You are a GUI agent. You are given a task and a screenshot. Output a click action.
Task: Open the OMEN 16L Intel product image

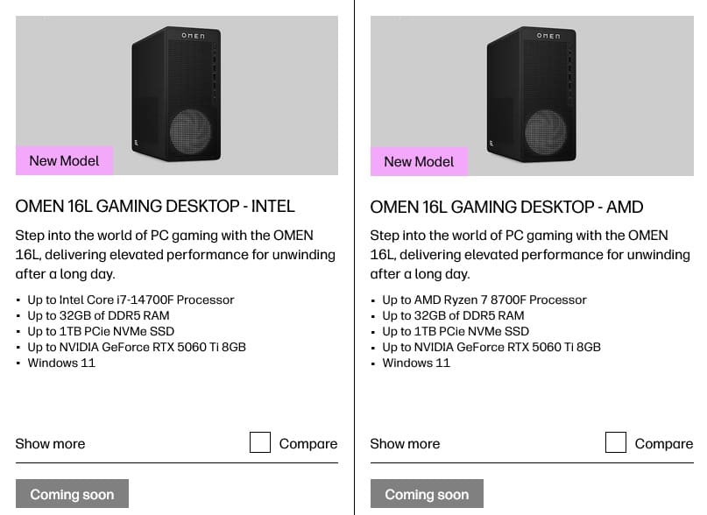tap(177, 95)
